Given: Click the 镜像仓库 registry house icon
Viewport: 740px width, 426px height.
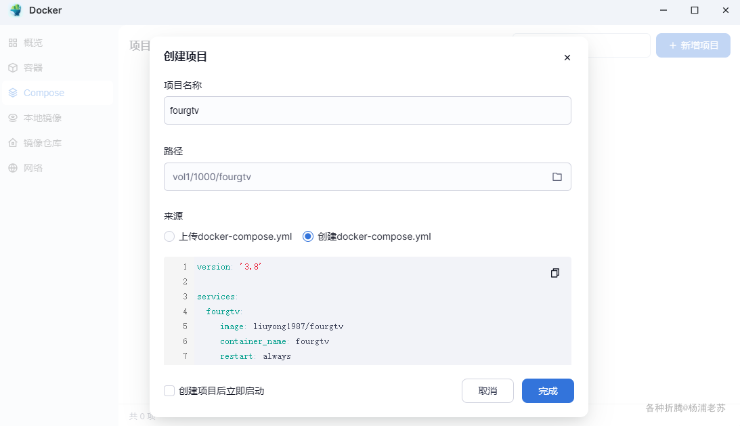Looking at the screenshot, I should tap(13, 143).
